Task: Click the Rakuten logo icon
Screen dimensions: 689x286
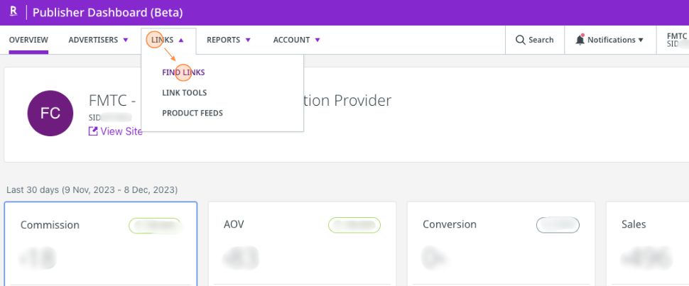Action: pos(13,12)
